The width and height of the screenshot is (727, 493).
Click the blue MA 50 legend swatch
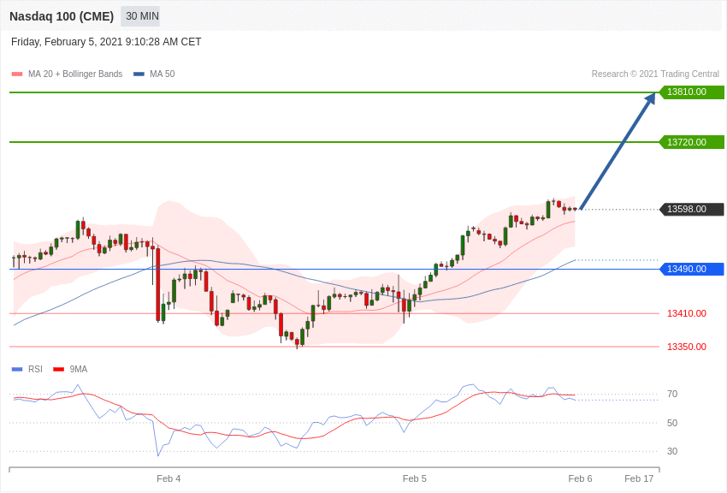(x=139, y=74)
